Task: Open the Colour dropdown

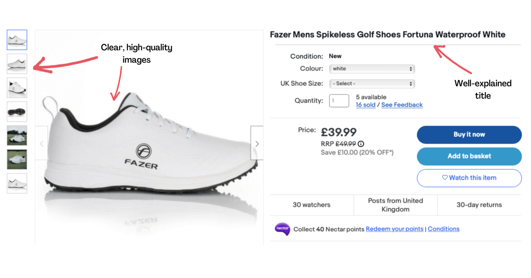Action: (x=372, y=69)
